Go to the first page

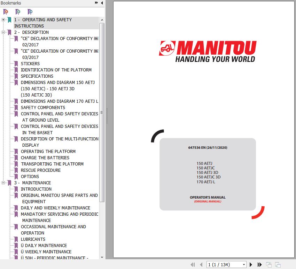tap(193, 265)
